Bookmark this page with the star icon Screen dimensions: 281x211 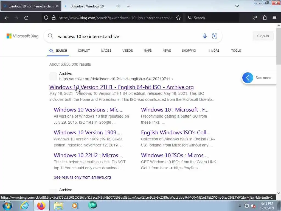[178, 18]
